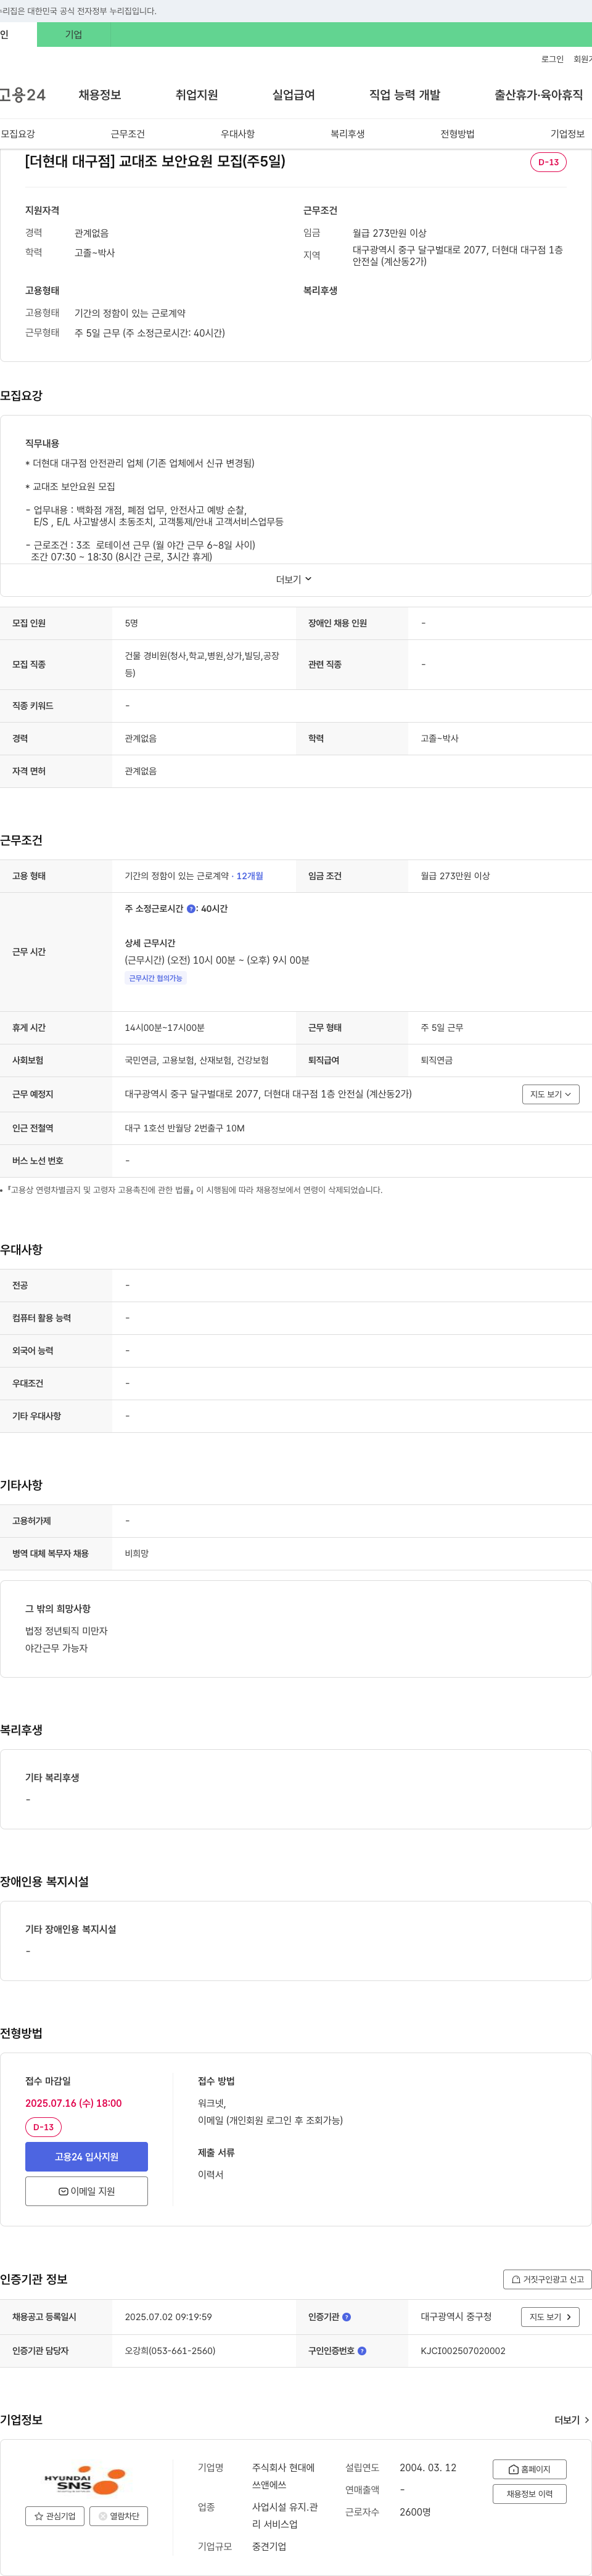Click job title 더현대 대구점 교대조 보안요원
The width and height of the screenshot is (592, 2576).
click(x=155, y=161)
